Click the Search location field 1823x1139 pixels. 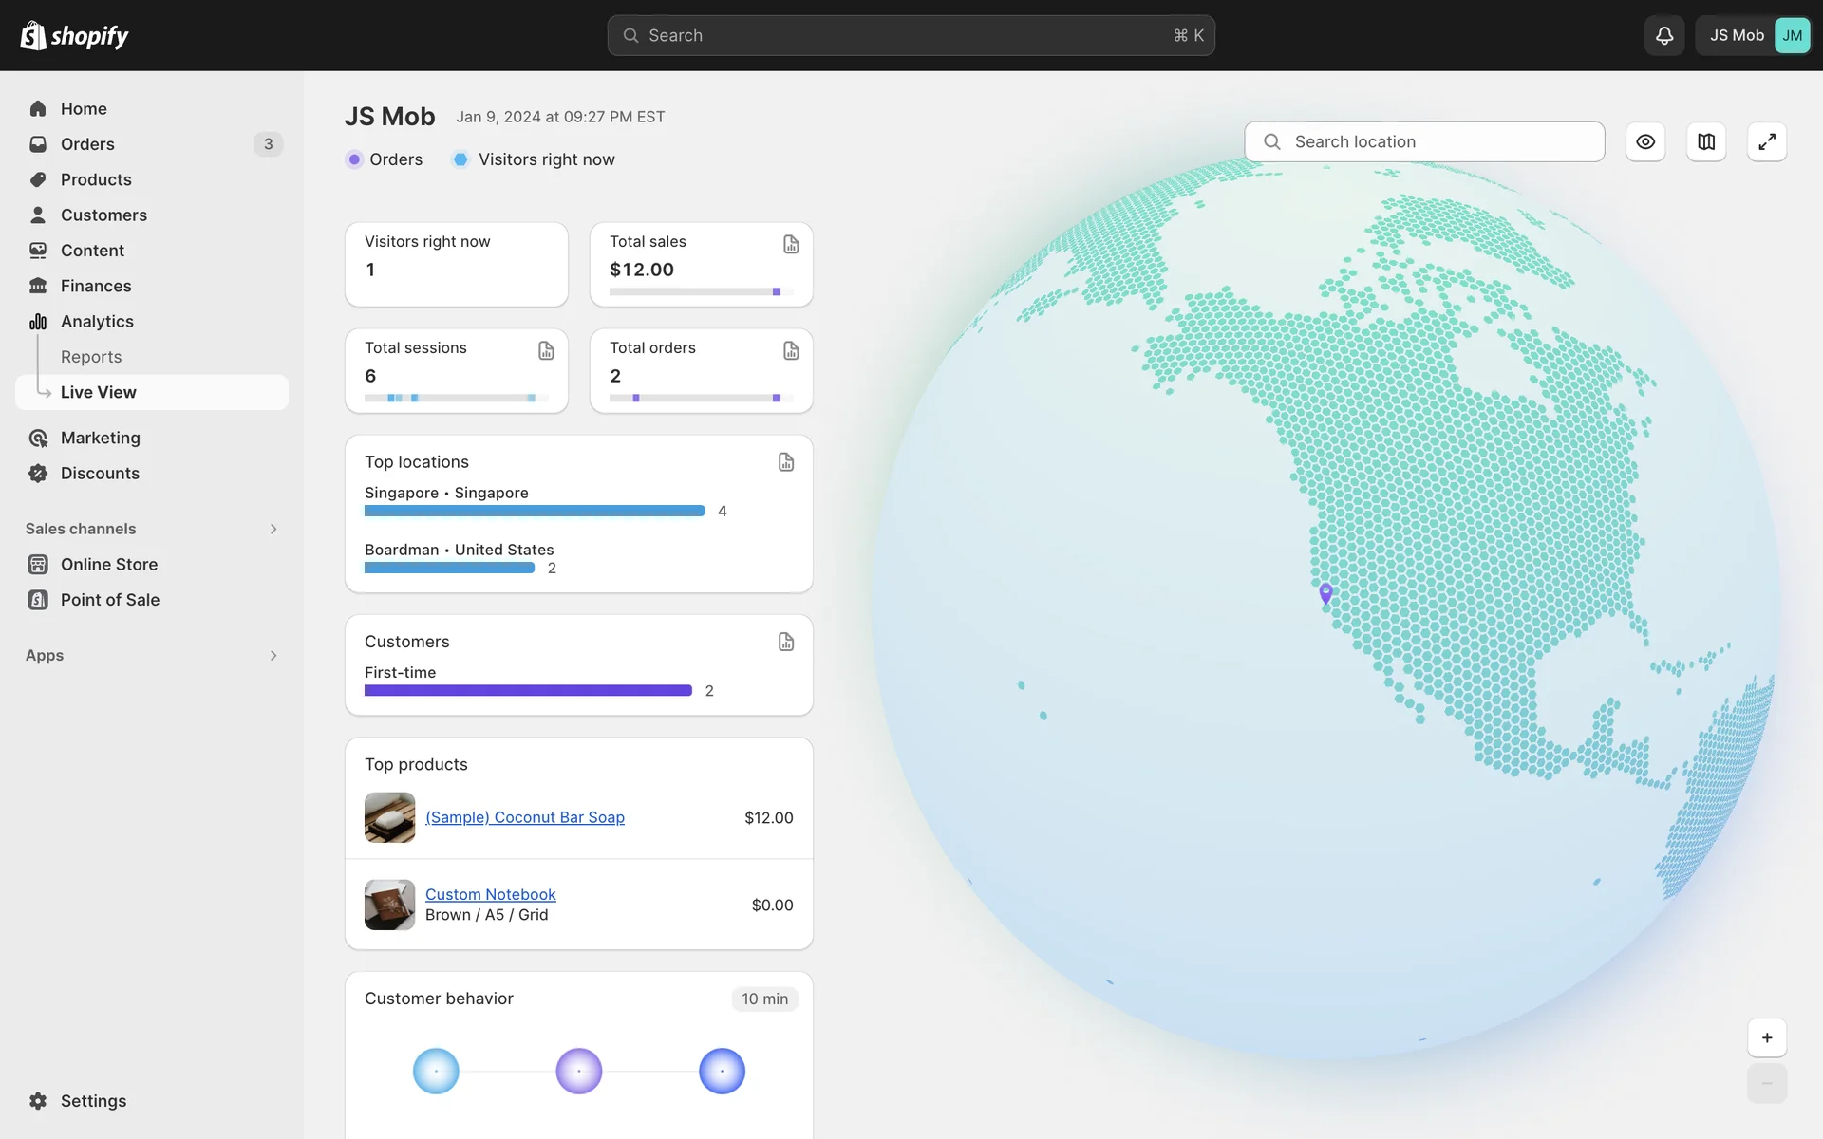pyautogui.click(x=1424, y=141)
